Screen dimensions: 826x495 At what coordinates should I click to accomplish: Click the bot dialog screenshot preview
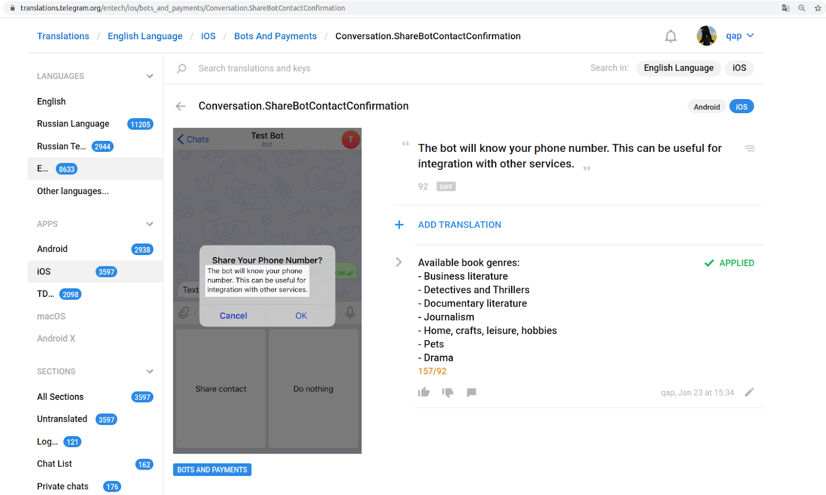(267, 291)
